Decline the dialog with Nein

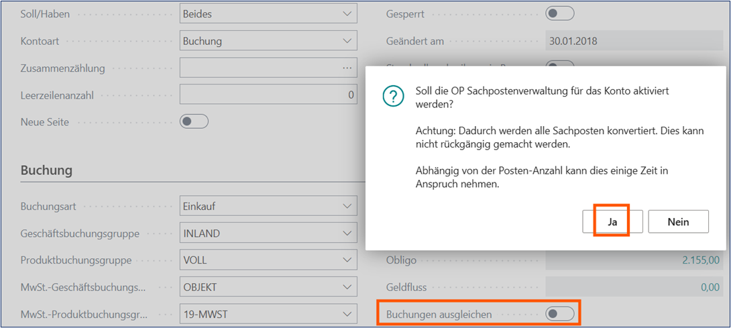(678, 222)
